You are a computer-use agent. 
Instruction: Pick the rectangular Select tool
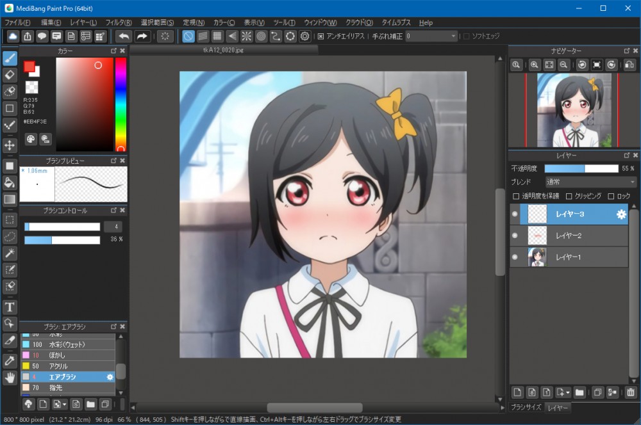[x=10, y=220]
